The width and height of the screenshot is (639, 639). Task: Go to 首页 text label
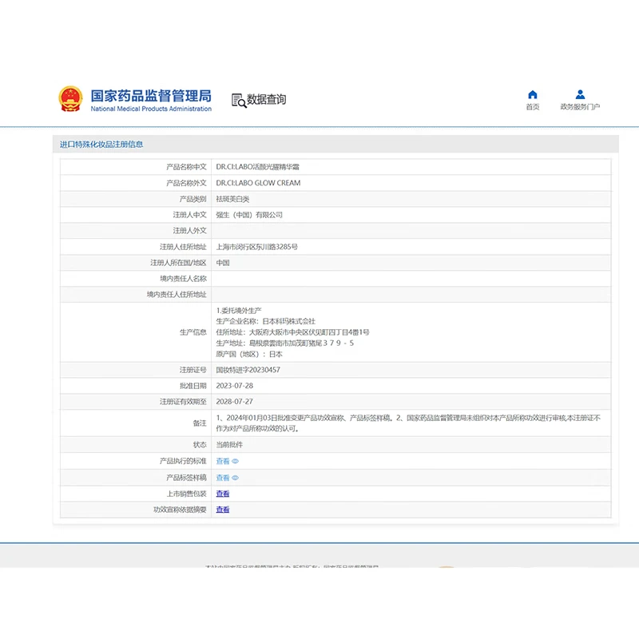click(x=533, y=107)
